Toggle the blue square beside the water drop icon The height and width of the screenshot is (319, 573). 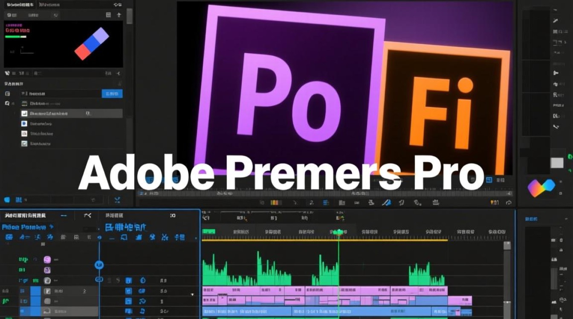(129, 280)
